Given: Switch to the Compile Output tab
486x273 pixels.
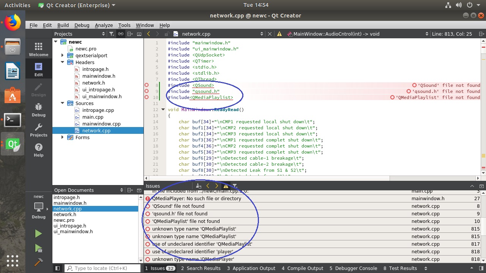Looking at the screenshot, I should [x=302, y=268].
